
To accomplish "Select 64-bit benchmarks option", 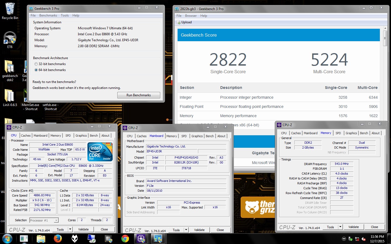I will point(36,70).
